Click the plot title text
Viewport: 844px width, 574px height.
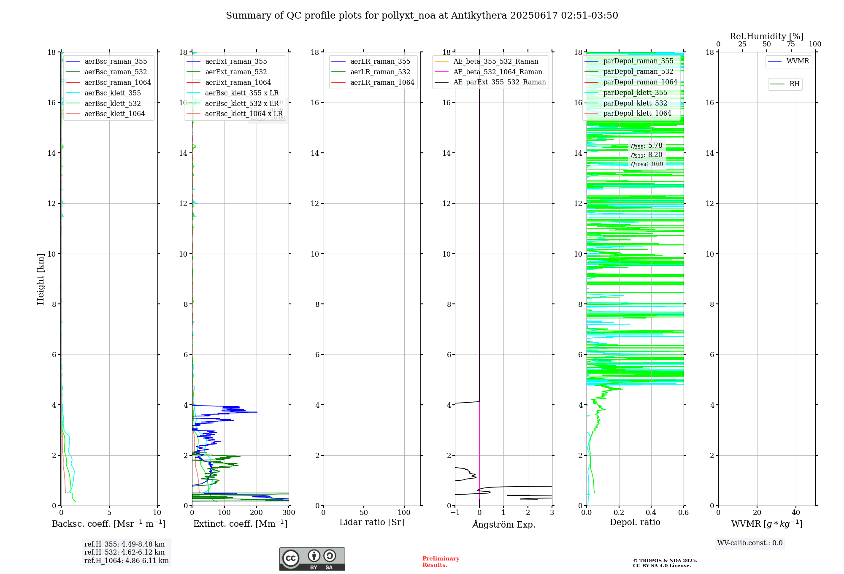point(422,16)
